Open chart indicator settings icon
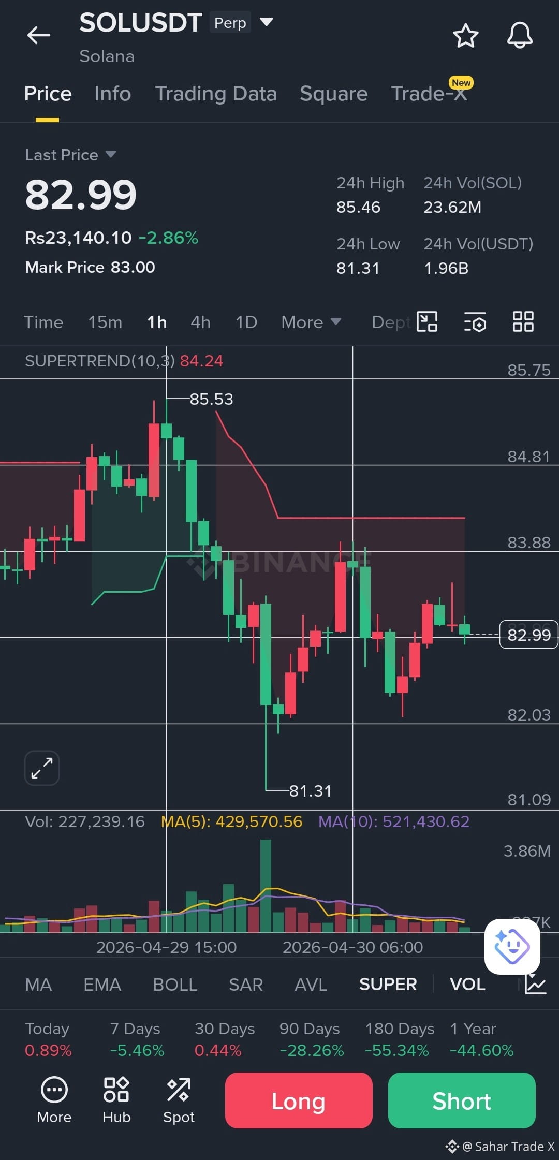The image size is (559, 1160). click(475, 321)
